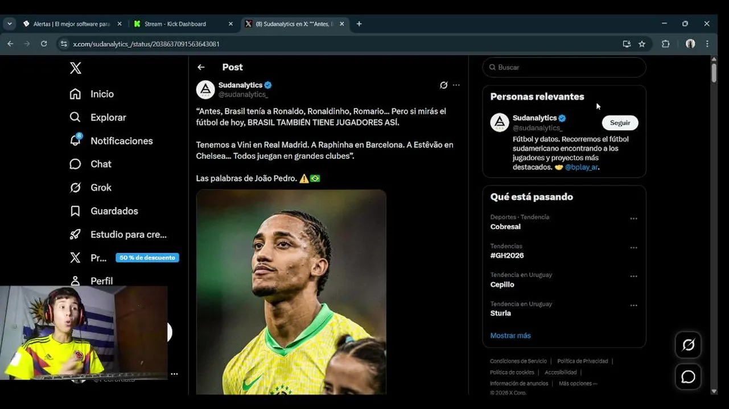Bookmark this page with star icon

[642, 44]
